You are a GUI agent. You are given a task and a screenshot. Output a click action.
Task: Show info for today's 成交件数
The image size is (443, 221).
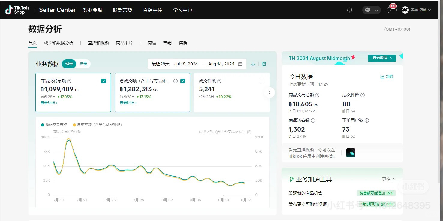pos(363,95)
